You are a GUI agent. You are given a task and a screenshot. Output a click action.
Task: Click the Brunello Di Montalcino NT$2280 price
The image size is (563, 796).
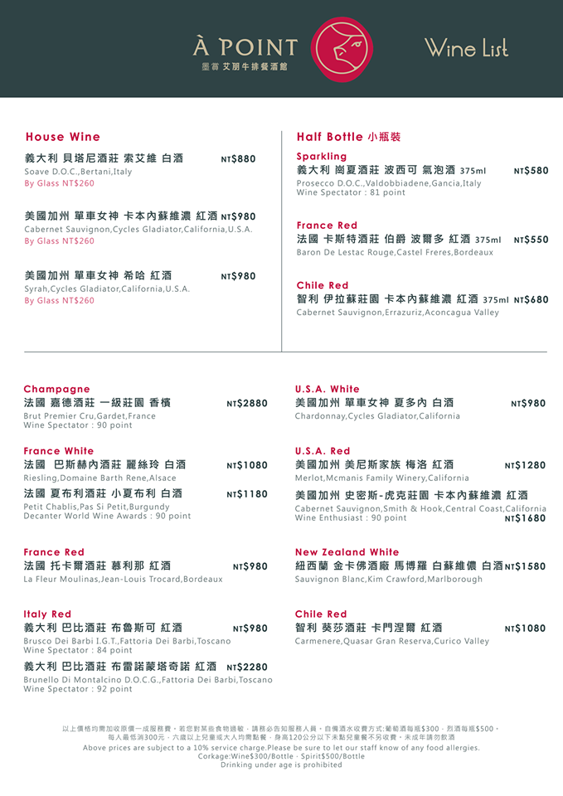point(247,667)
